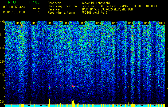The height and width of the screenshot is (107, 168).
Task: Click the 0958 time marker
Action: point(130,23)
